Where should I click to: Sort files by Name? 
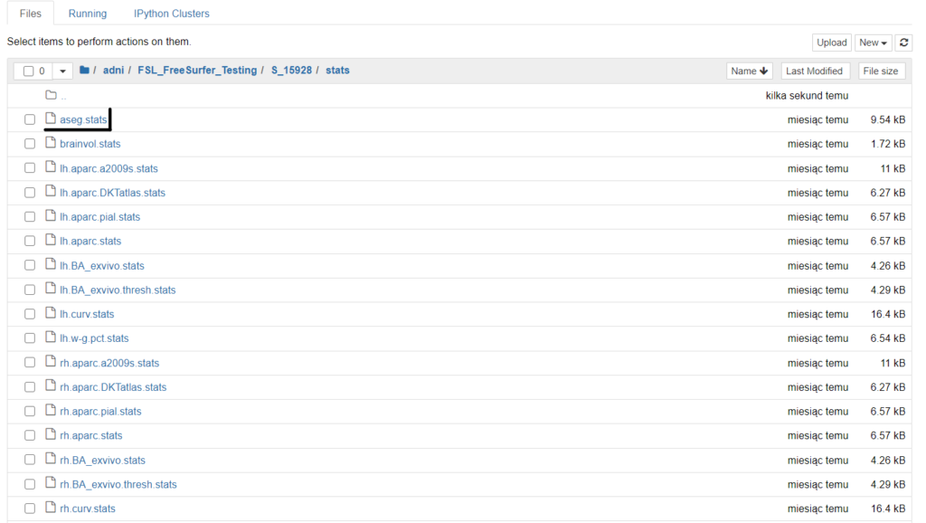pos(749,71)
